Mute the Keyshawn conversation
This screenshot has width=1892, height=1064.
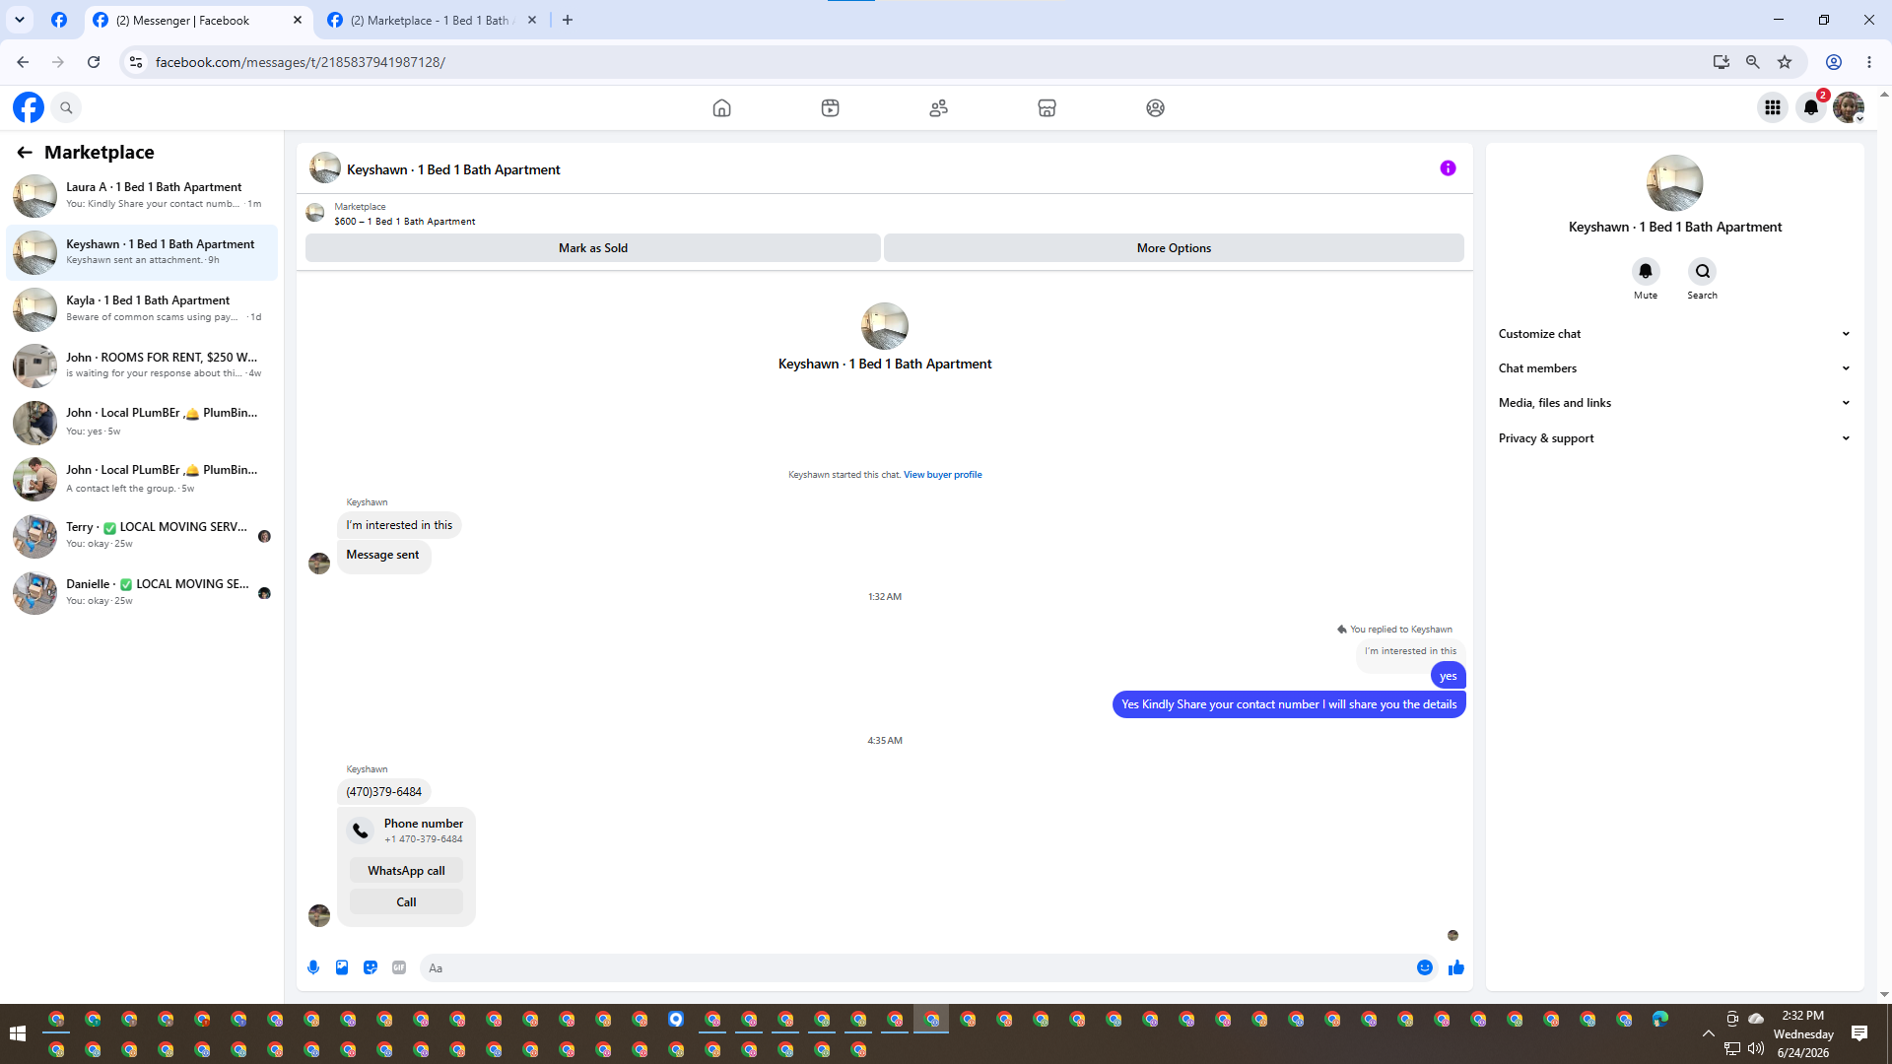(x=1646, y=271)
